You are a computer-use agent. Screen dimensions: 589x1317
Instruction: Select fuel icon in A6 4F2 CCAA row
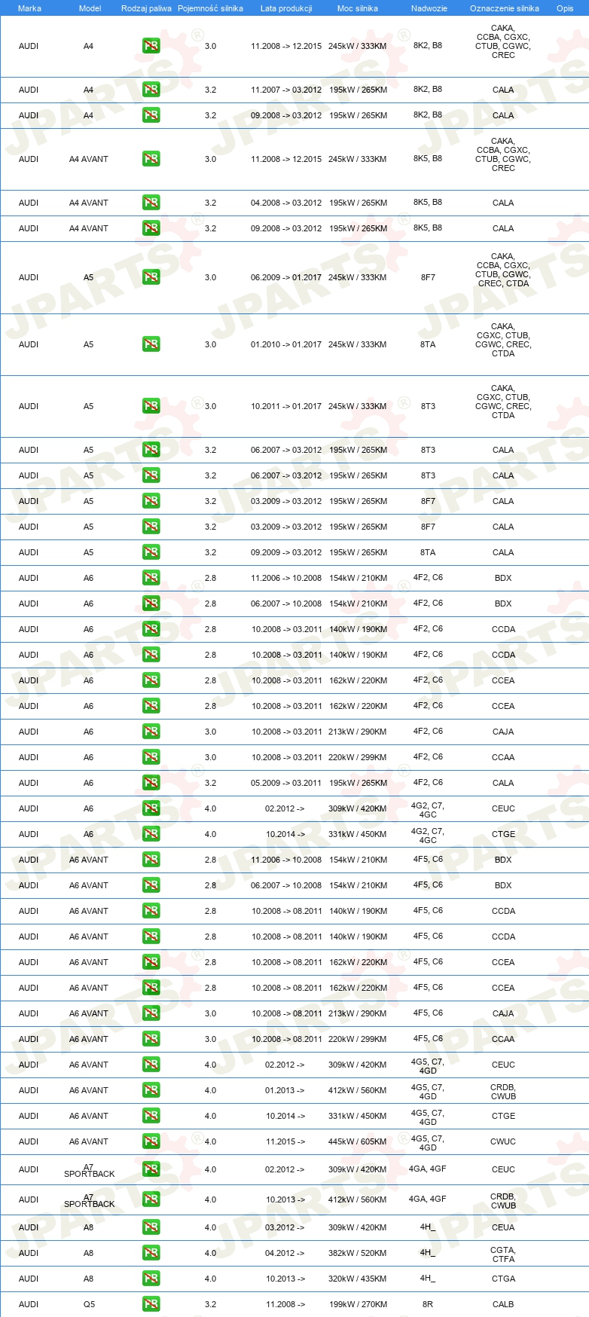(151, 757)
